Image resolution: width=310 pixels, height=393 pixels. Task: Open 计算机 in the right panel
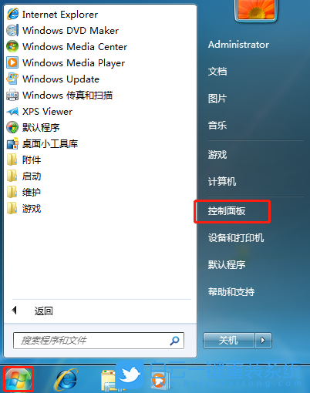tap(222, 182)
